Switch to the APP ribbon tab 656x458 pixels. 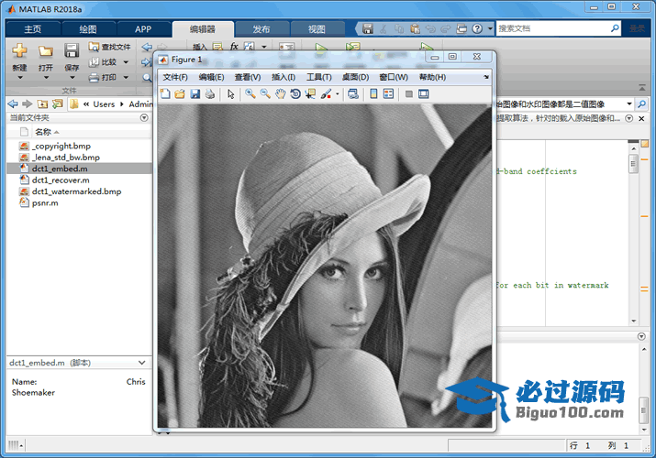[143, 29]
